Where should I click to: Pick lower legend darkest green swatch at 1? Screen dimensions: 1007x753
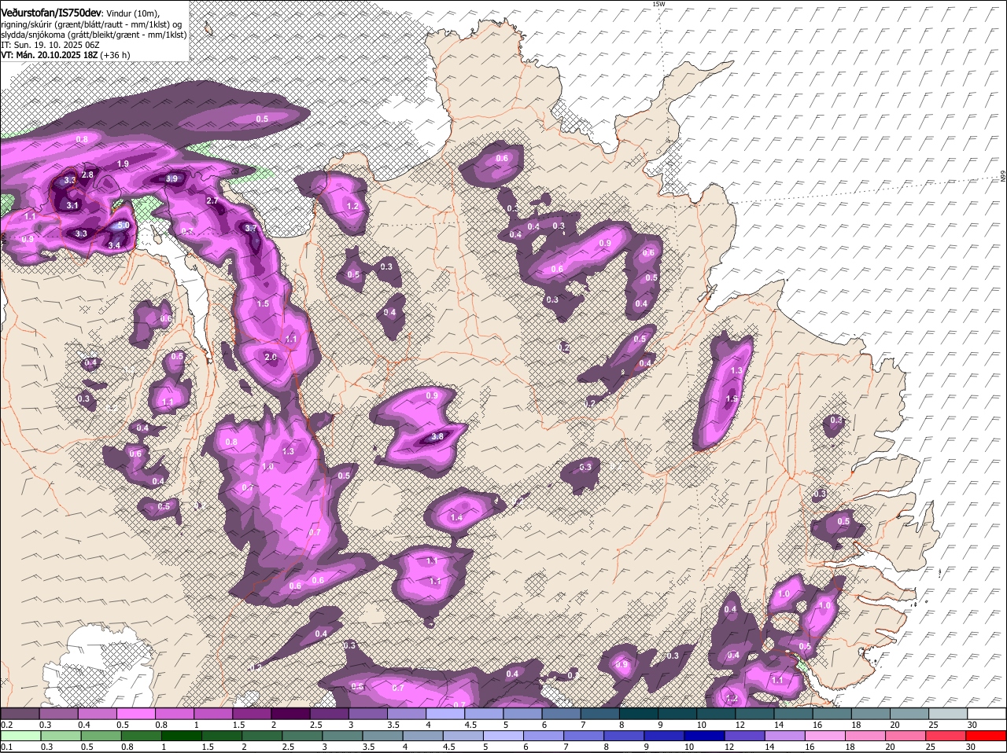pyautogui.click(x=183, y=736)
